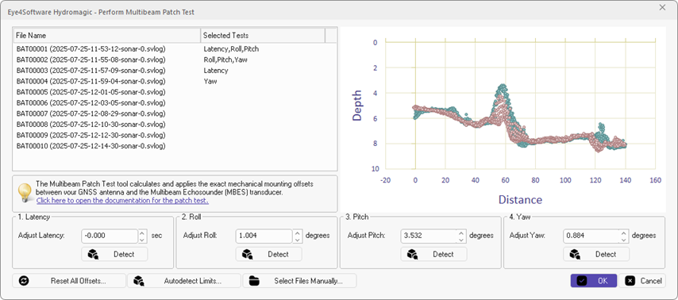Select file BAT00002 in the list

tap(91, 60)
